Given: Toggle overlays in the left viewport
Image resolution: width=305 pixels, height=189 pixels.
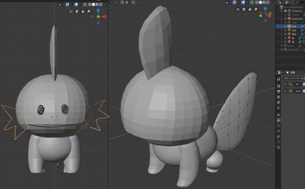Looking at the screenshot, I should coord(76,4).
